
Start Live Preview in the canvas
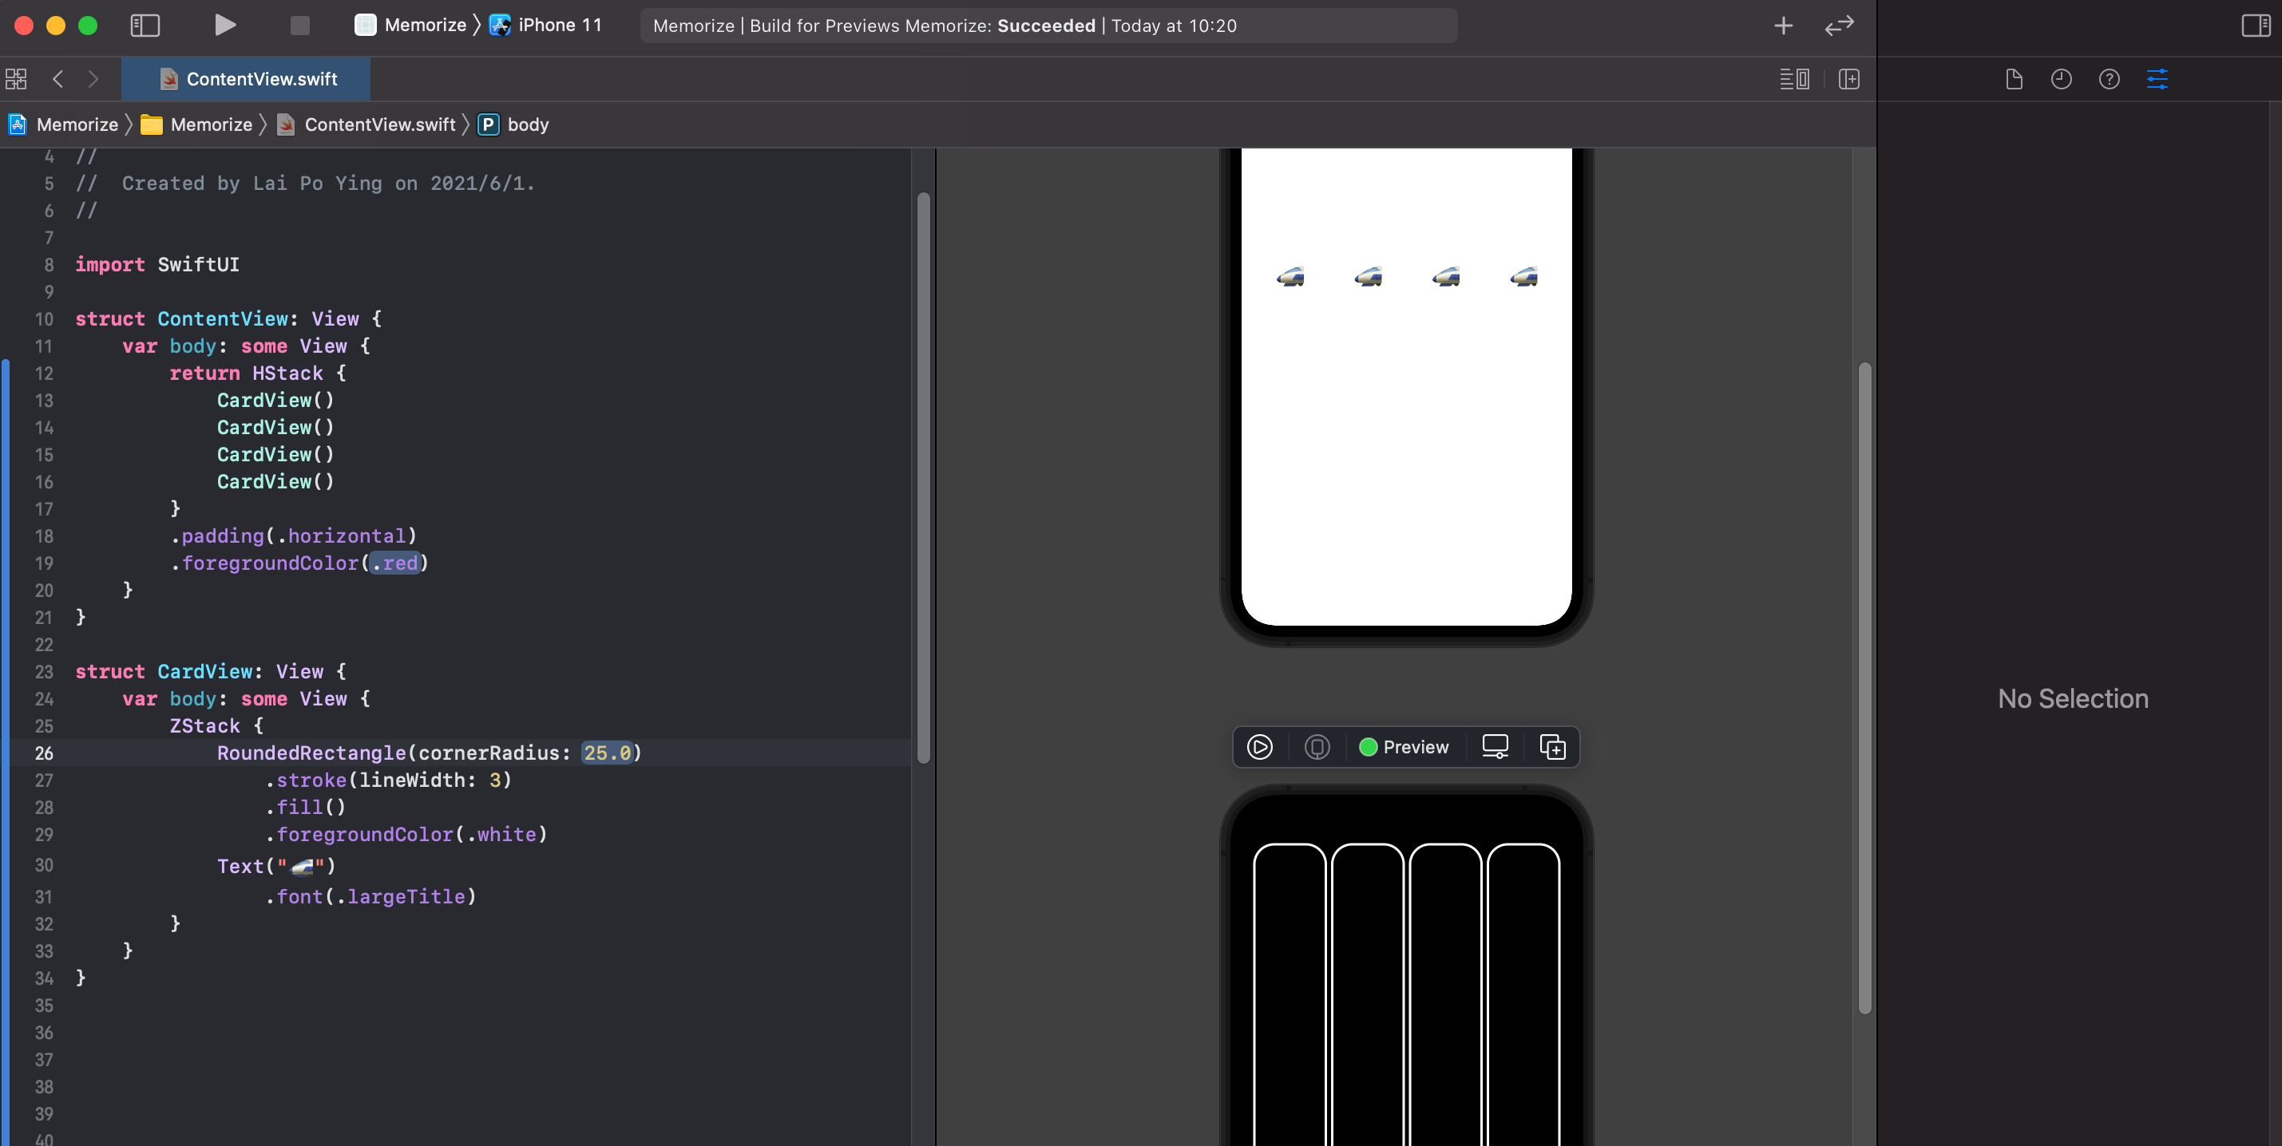[1259, 747]
